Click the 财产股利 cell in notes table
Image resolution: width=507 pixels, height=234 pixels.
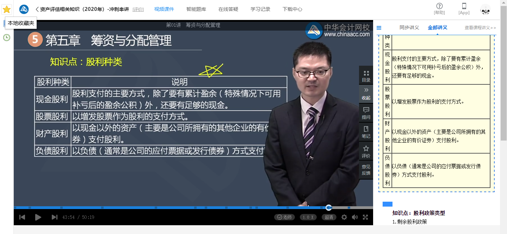(x=387, y=136)
